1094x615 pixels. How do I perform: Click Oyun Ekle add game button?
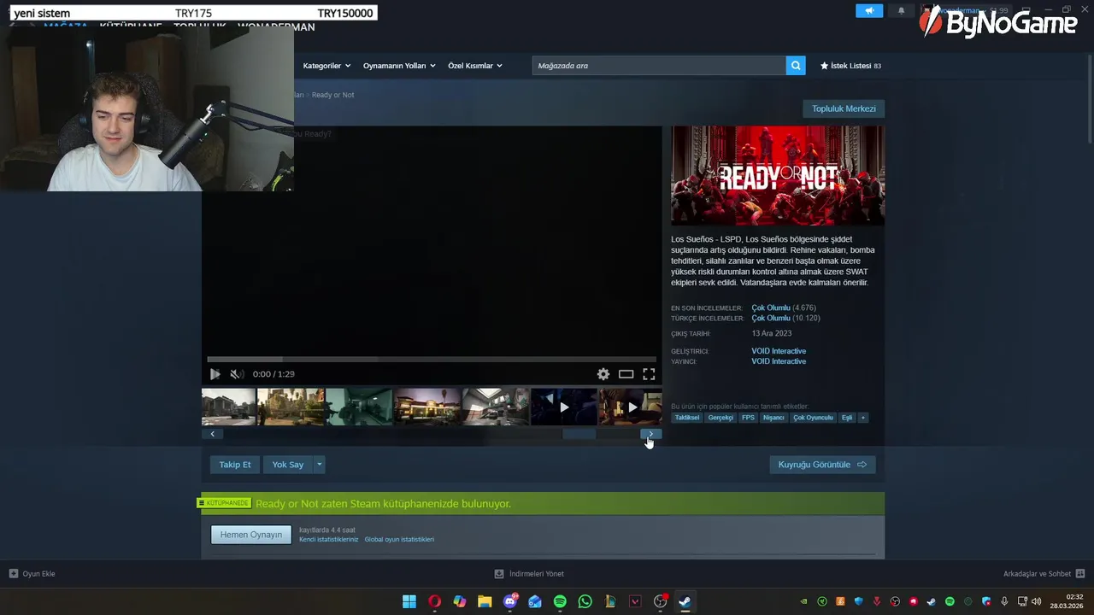[x=32, y=574]
